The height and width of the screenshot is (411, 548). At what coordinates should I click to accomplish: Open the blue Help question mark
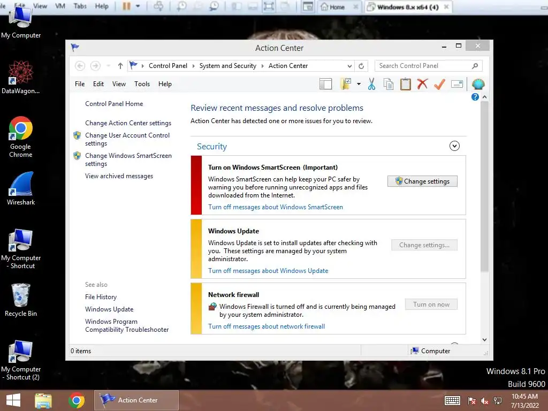[x=475, y=97]
